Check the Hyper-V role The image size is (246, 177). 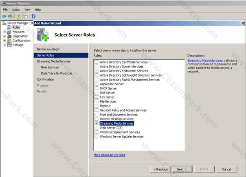point(97,106)
